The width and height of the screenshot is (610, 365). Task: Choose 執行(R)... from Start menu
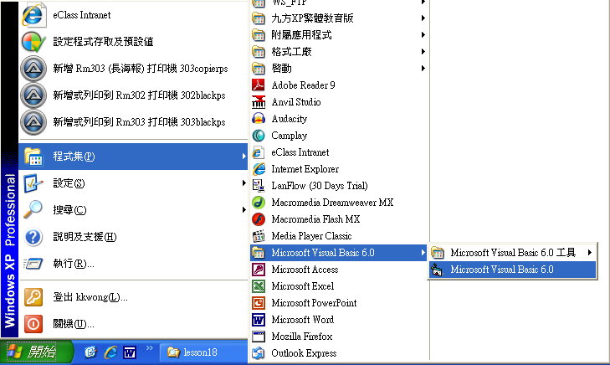pyautogui.click(x=73, y=264)
